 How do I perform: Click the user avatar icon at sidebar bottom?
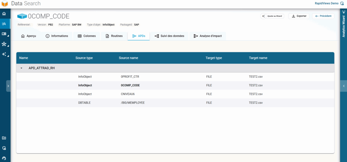[4, 158]
